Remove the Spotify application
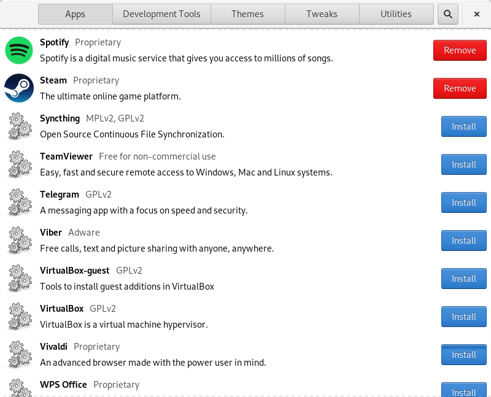Viewport: 491px width, 397px height. click(x=460, y=50)
